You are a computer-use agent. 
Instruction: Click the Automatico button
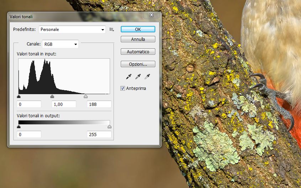138,52
